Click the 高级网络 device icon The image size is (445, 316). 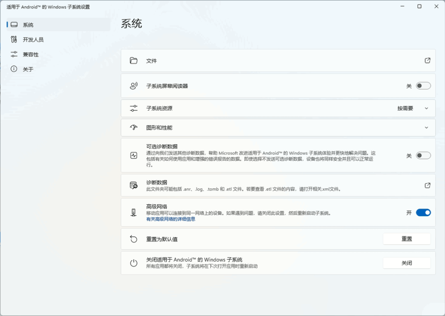click(133, 213)
